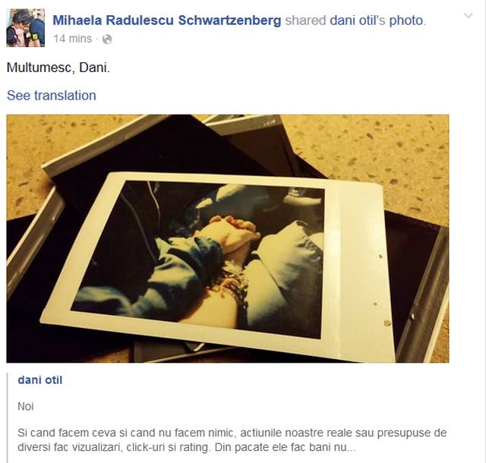Image resolution: width=486 pixels, height=463 pixels.
Task: Open the "photo" link in header
Action: pos(406,20)
